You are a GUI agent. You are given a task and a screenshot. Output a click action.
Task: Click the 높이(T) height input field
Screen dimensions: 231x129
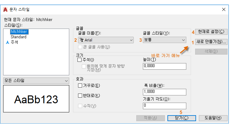point(164,66)
